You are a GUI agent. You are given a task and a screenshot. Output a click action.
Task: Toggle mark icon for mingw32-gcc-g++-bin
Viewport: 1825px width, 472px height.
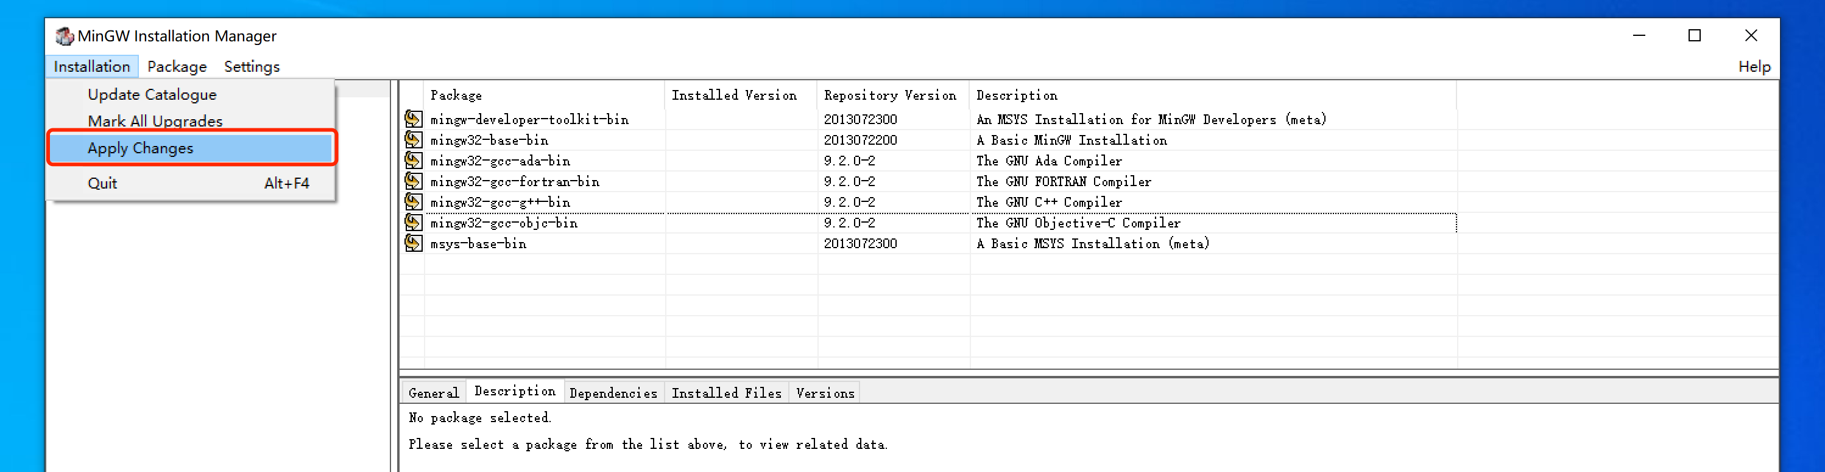(413, 202)
